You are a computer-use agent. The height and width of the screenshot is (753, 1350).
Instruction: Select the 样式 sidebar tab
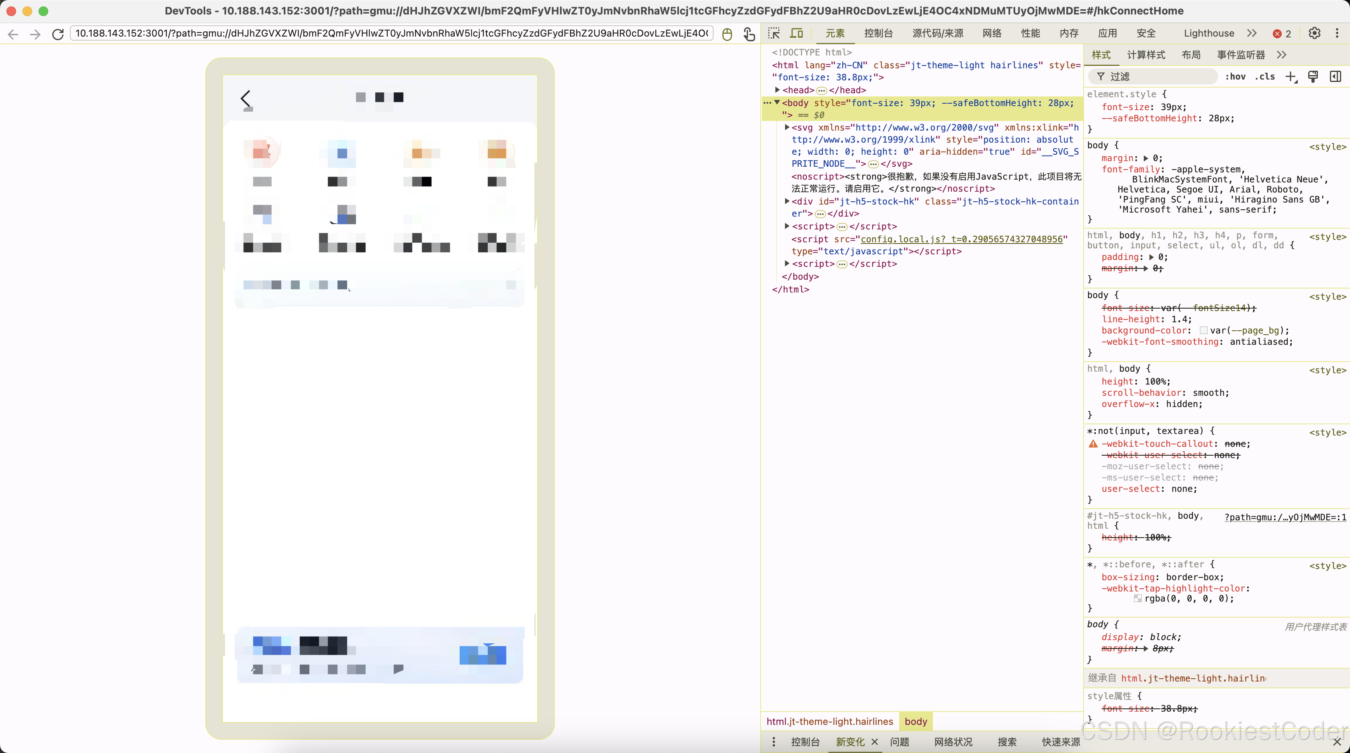(1101, 55)
